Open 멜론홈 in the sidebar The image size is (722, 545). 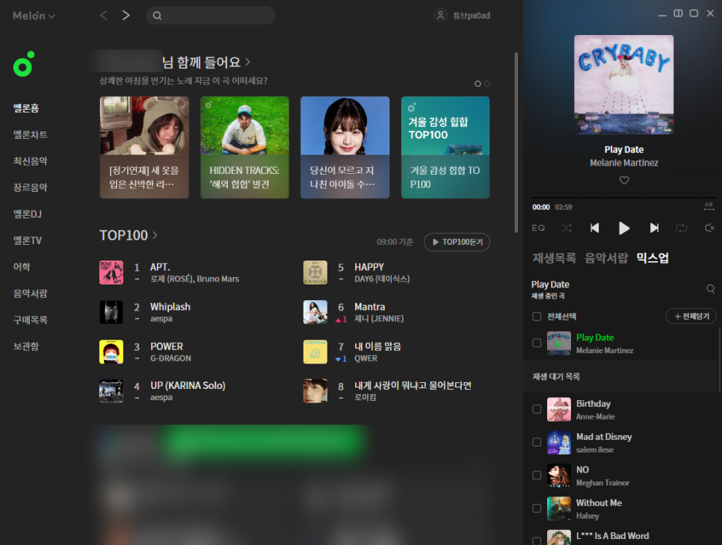click(x=25, y=108)
